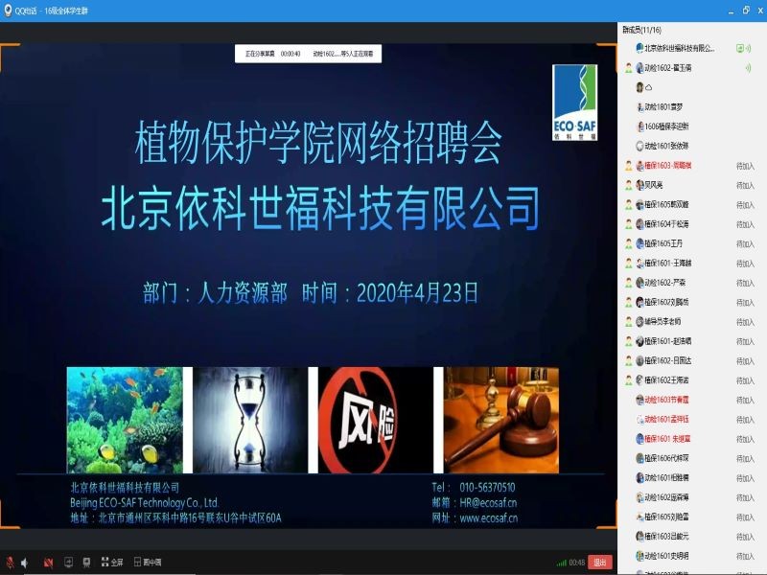
Task: Click Beijing ECO-SAF Technology Co., Ltd. text
Action: point(145,502)
